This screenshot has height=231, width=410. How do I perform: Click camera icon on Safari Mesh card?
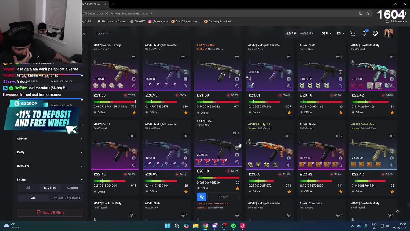pyautogui.click(x=392, y=158)
